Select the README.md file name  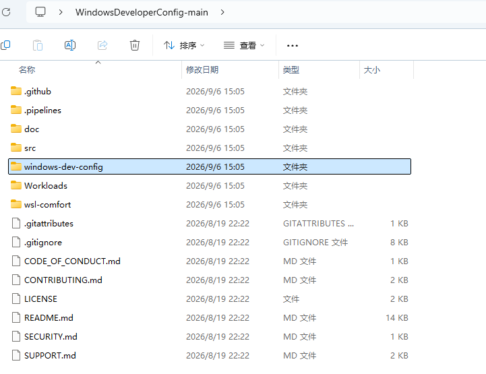point(49,317)
